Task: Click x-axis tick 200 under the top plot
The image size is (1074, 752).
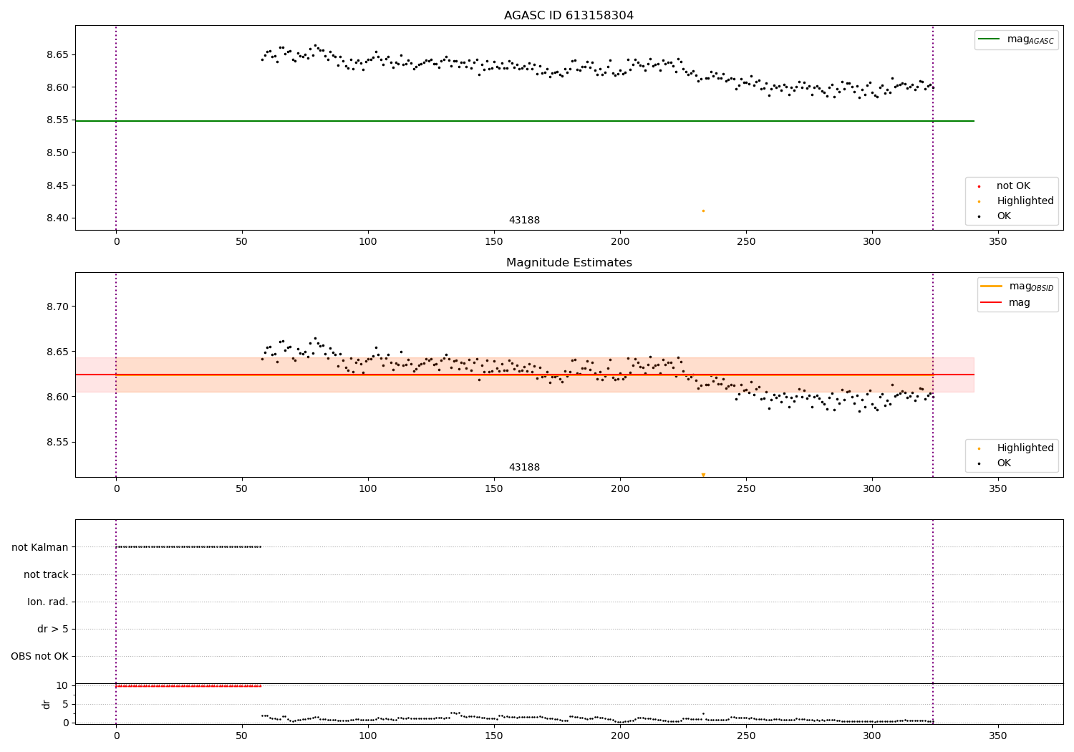Action: (x=620, y=242)
